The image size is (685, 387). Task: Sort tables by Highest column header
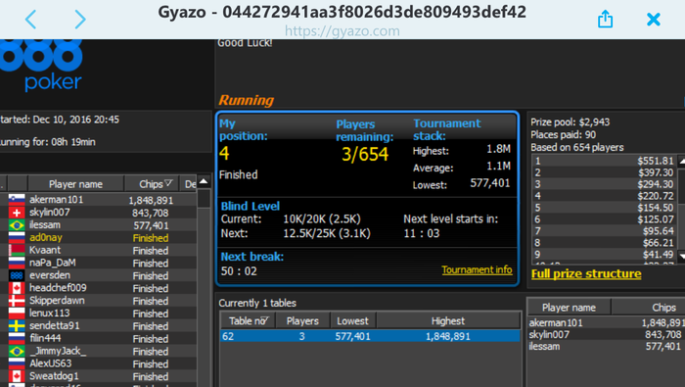[448, 321]
